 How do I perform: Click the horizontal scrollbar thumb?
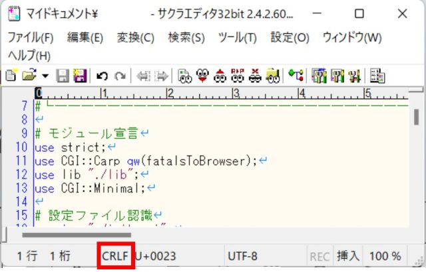coord(77,235)
